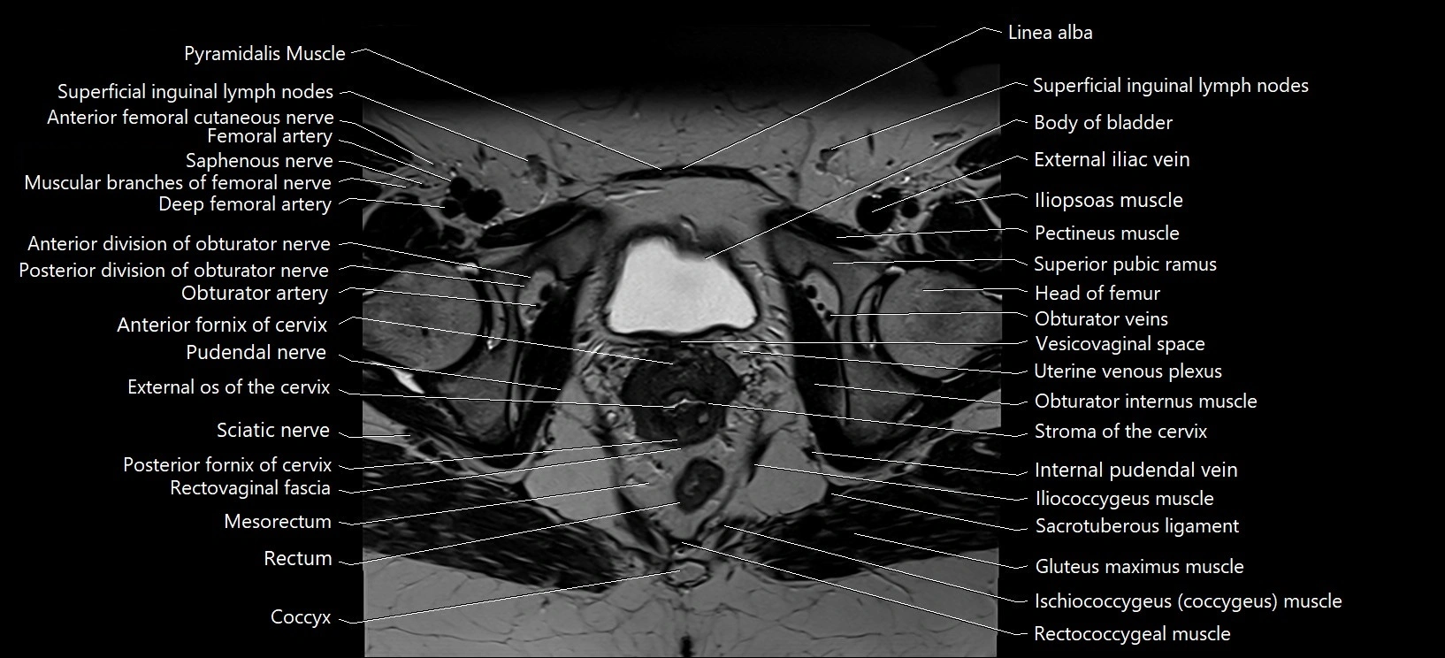Click the Femoral artery label
The width and height of the screenshot is (1445, 658).
point(270,136)
